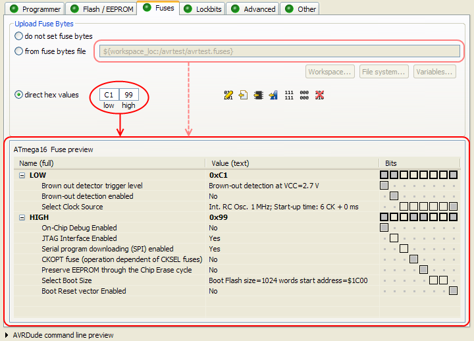
Task: Select 'from fuse bytes file' radio button
Action: [x=18, y=51]
